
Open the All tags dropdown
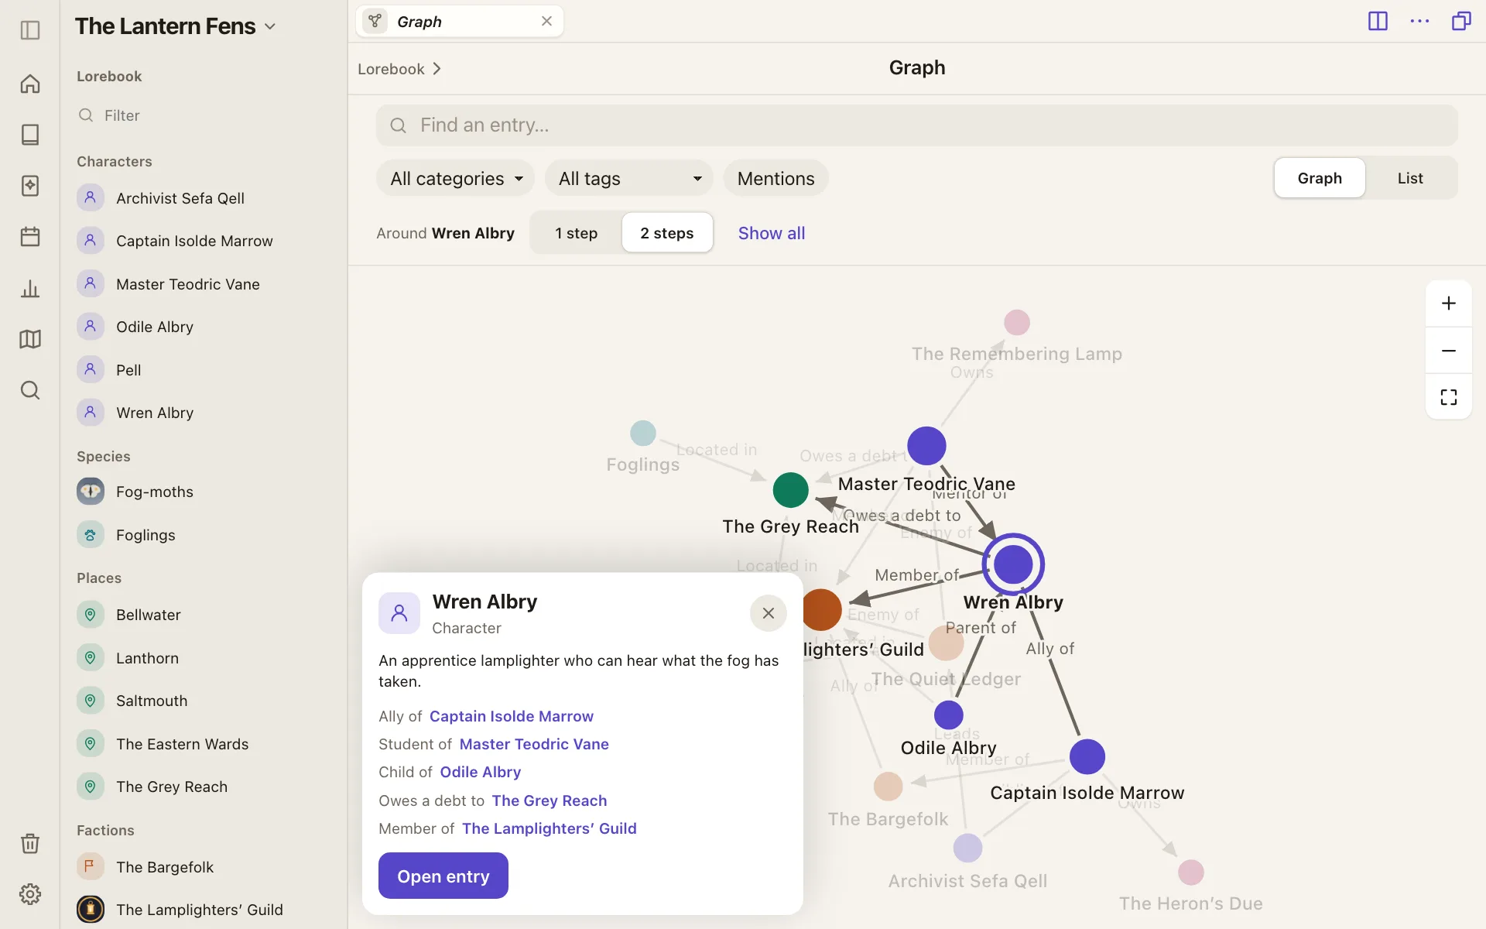(x=629, y=179)
